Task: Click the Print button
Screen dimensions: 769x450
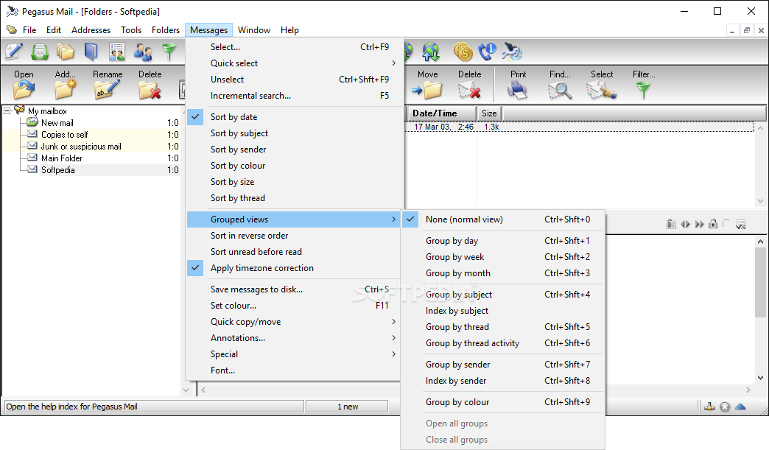Action: pos(518,84)
